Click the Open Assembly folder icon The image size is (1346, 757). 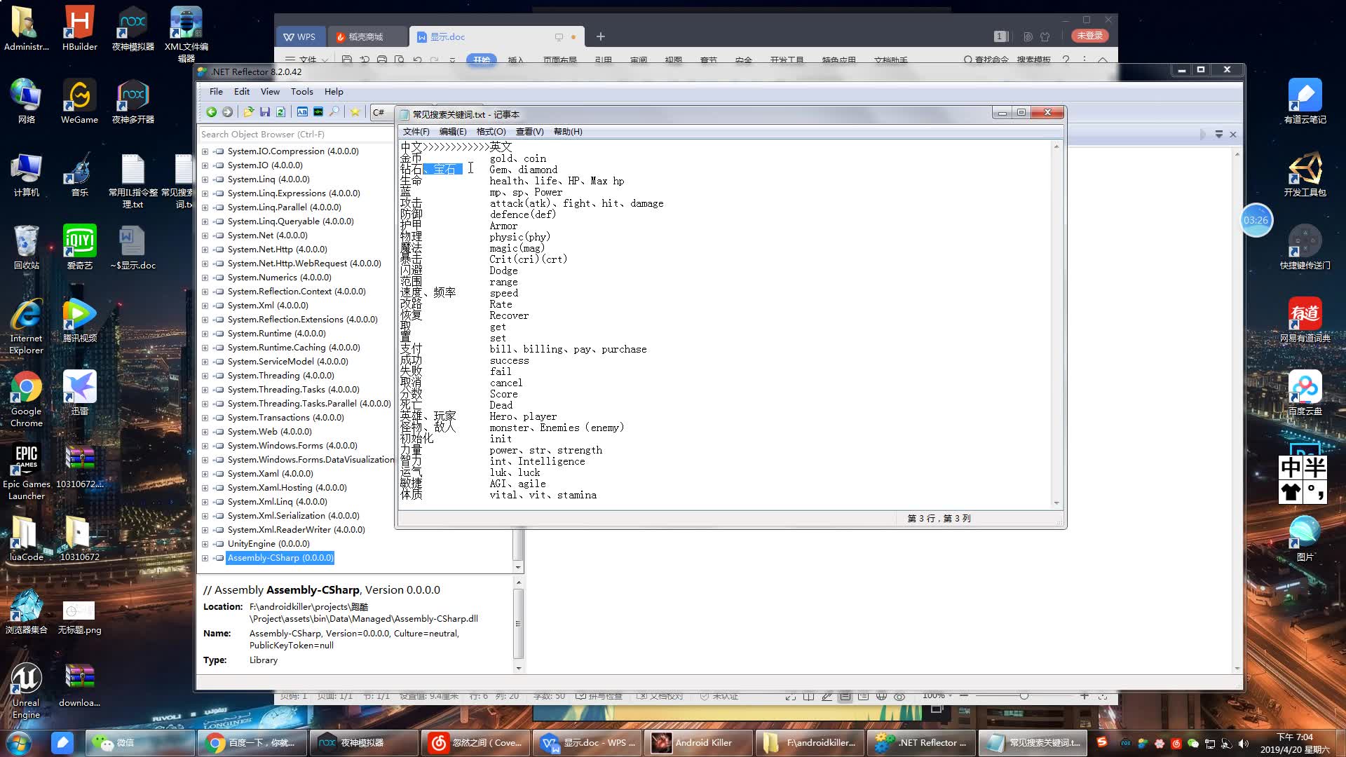pyautogui.click(x=248, y=112)
